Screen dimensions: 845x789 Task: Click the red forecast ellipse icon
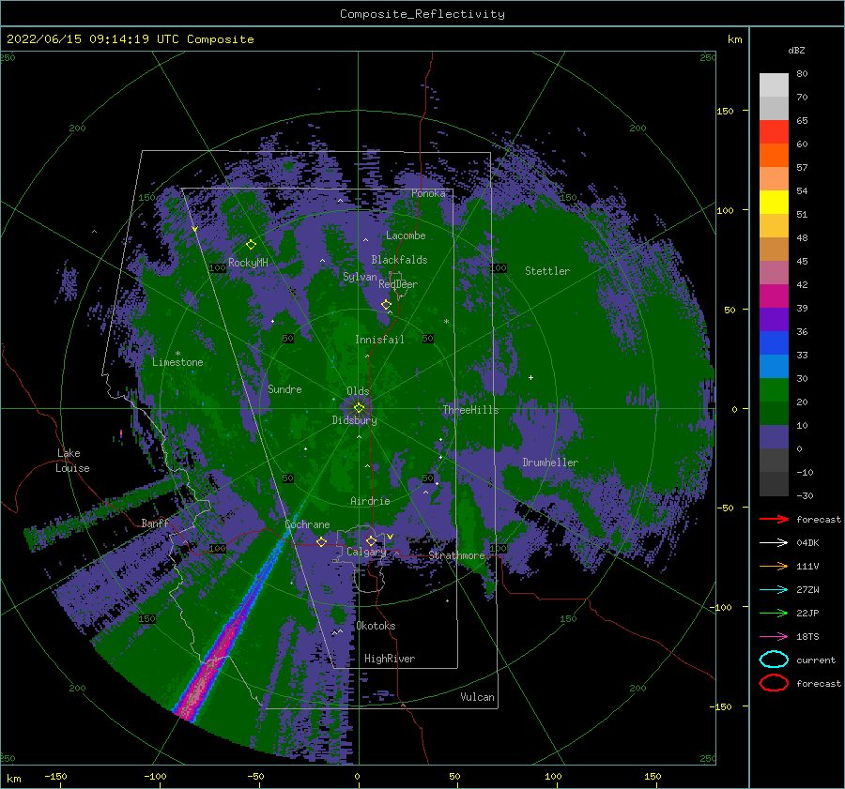(774, 683)
